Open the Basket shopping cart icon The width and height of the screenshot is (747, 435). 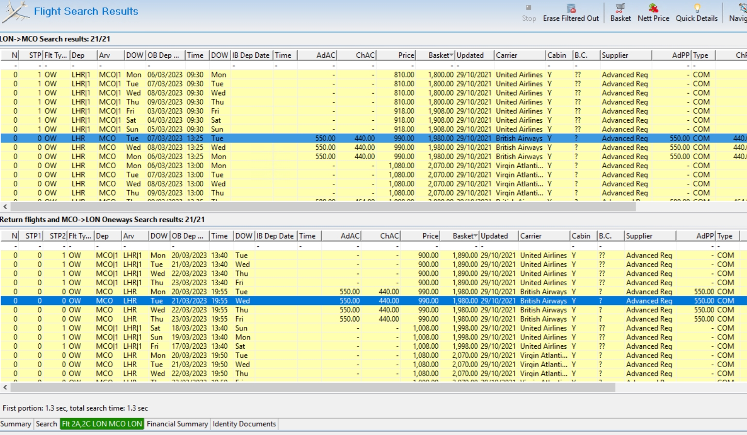pyautogui.click(x=620, y=8)
